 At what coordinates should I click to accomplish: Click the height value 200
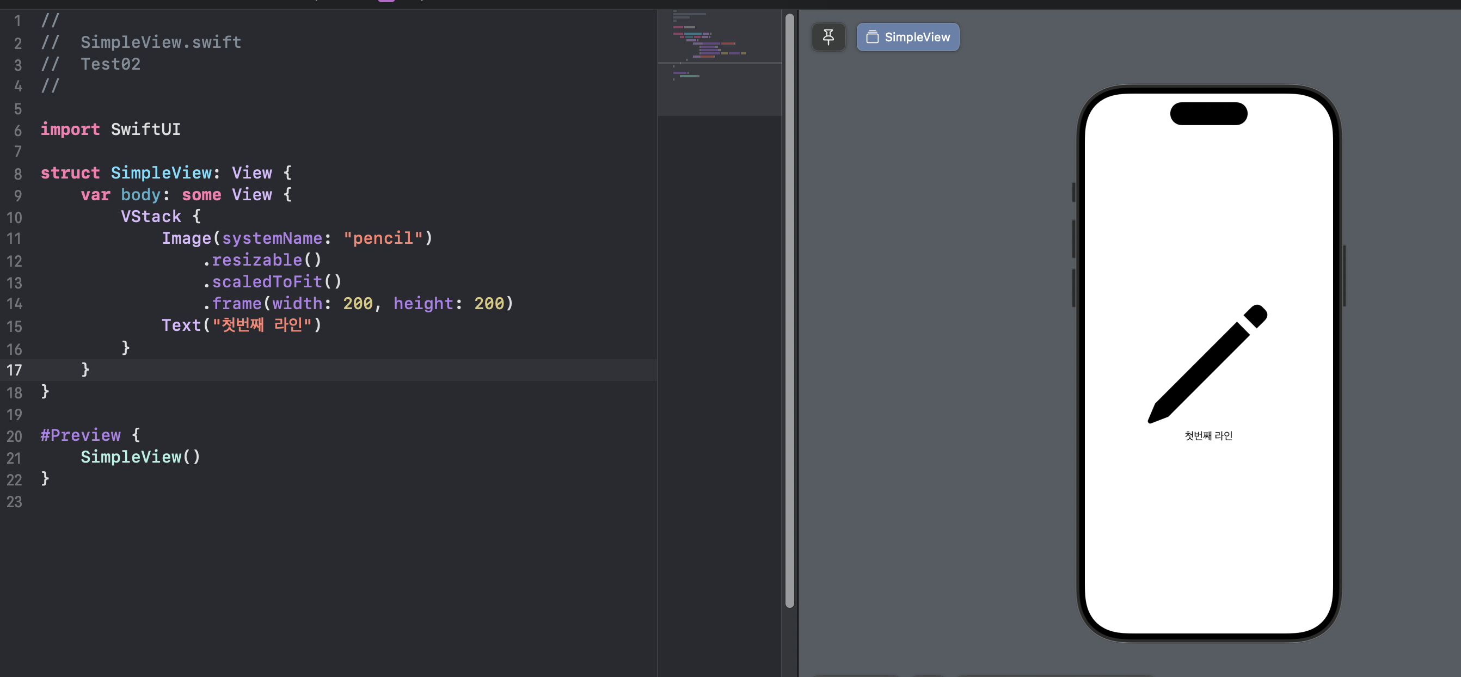[488, 303]
